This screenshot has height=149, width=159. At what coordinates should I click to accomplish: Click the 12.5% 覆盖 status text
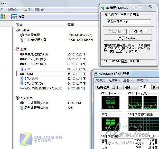[125, 61]
